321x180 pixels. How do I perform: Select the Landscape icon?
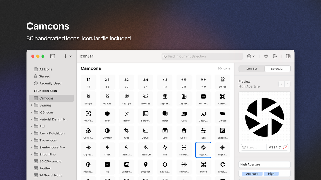pos(126,167)
